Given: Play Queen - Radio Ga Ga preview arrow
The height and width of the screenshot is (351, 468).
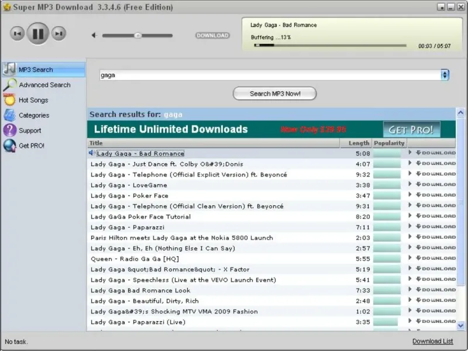Looking at the screenshot, I should pyautogui.click(x=410, y=258).
